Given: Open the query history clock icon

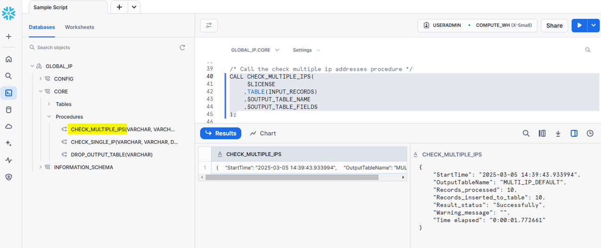Looking at the screenshot, I should click(x=590, y=133).
